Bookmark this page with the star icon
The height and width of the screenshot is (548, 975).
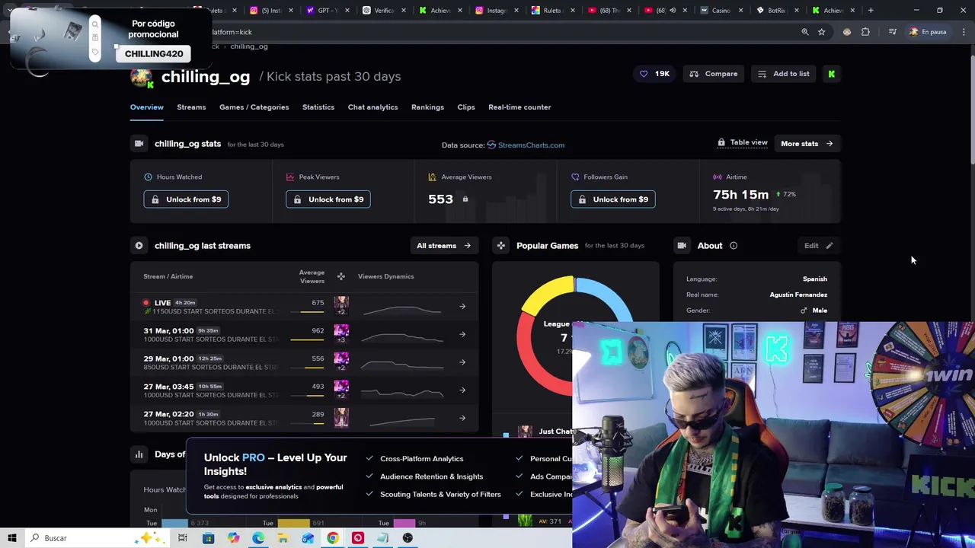point(821,32)
